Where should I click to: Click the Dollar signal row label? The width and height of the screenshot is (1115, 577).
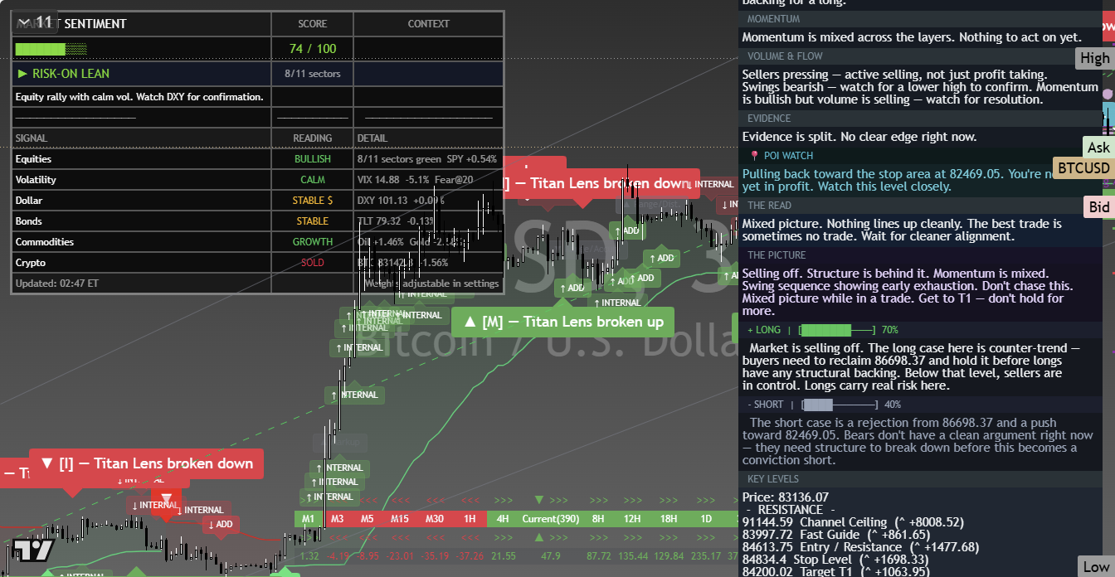[x=28, y=201]
